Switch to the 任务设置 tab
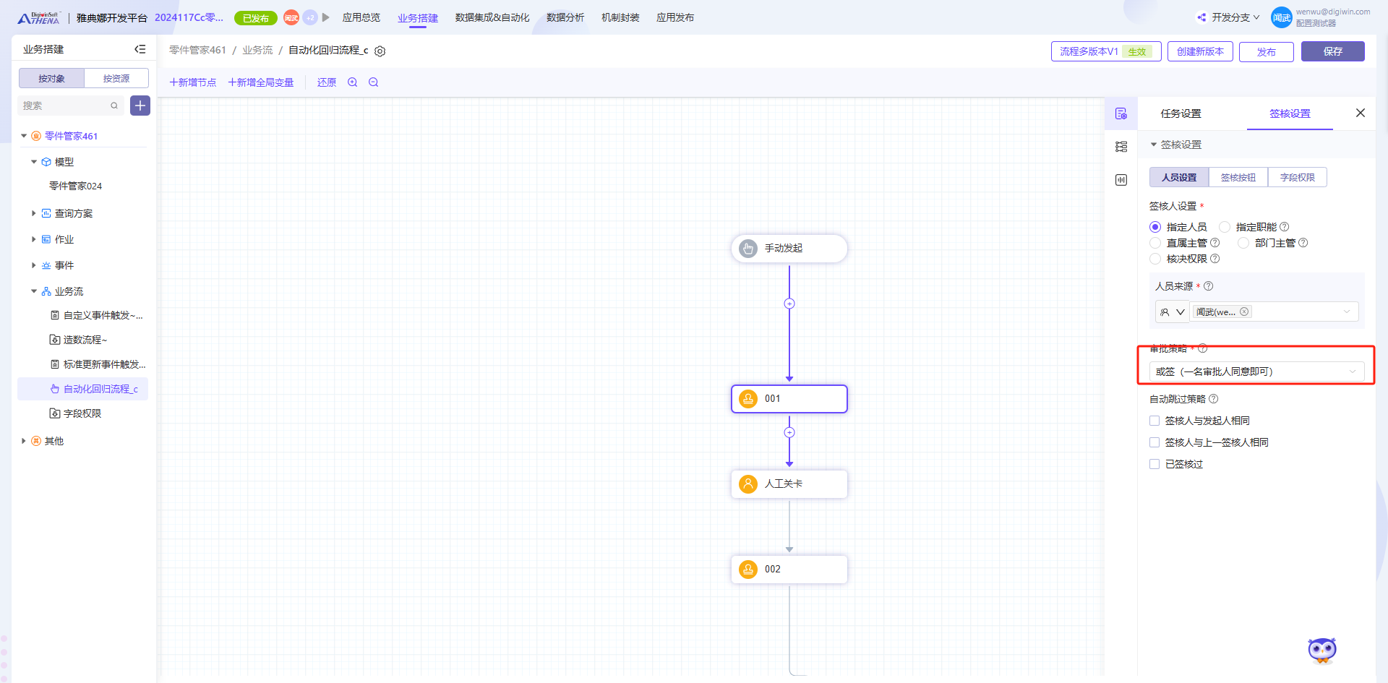1388x683 pixels. [1181, 113]
